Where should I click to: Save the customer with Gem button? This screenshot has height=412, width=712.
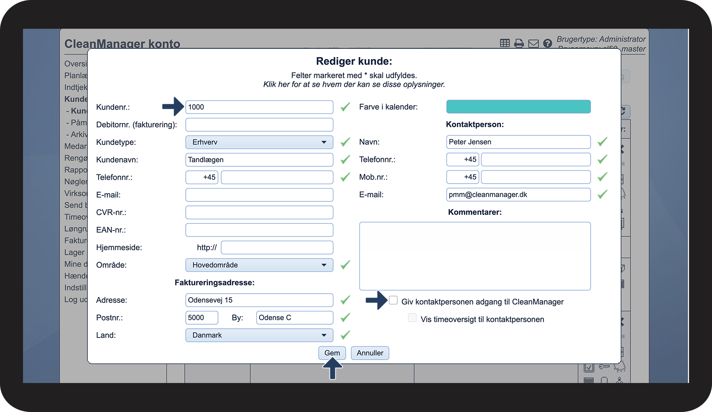pos(332,353)
